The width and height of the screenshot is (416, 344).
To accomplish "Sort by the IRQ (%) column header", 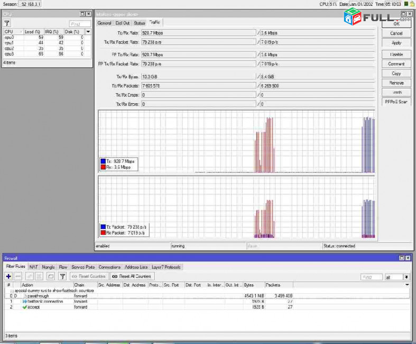I will point(54,32).
